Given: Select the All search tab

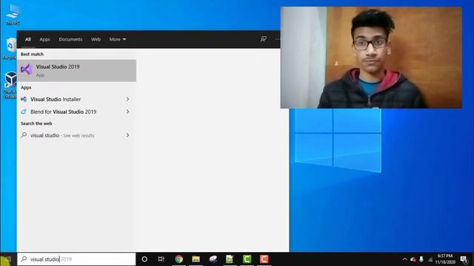Looking at the screenshot, I should coord(28,39).
